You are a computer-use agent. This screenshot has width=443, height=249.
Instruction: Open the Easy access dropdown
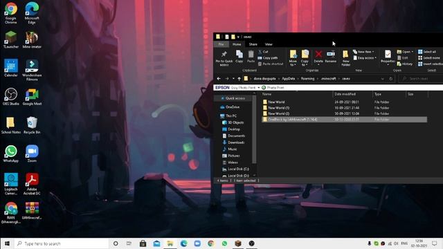(365, 58)
